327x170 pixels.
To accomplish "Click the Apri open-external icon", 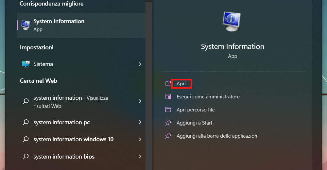I will pos(168,84).
